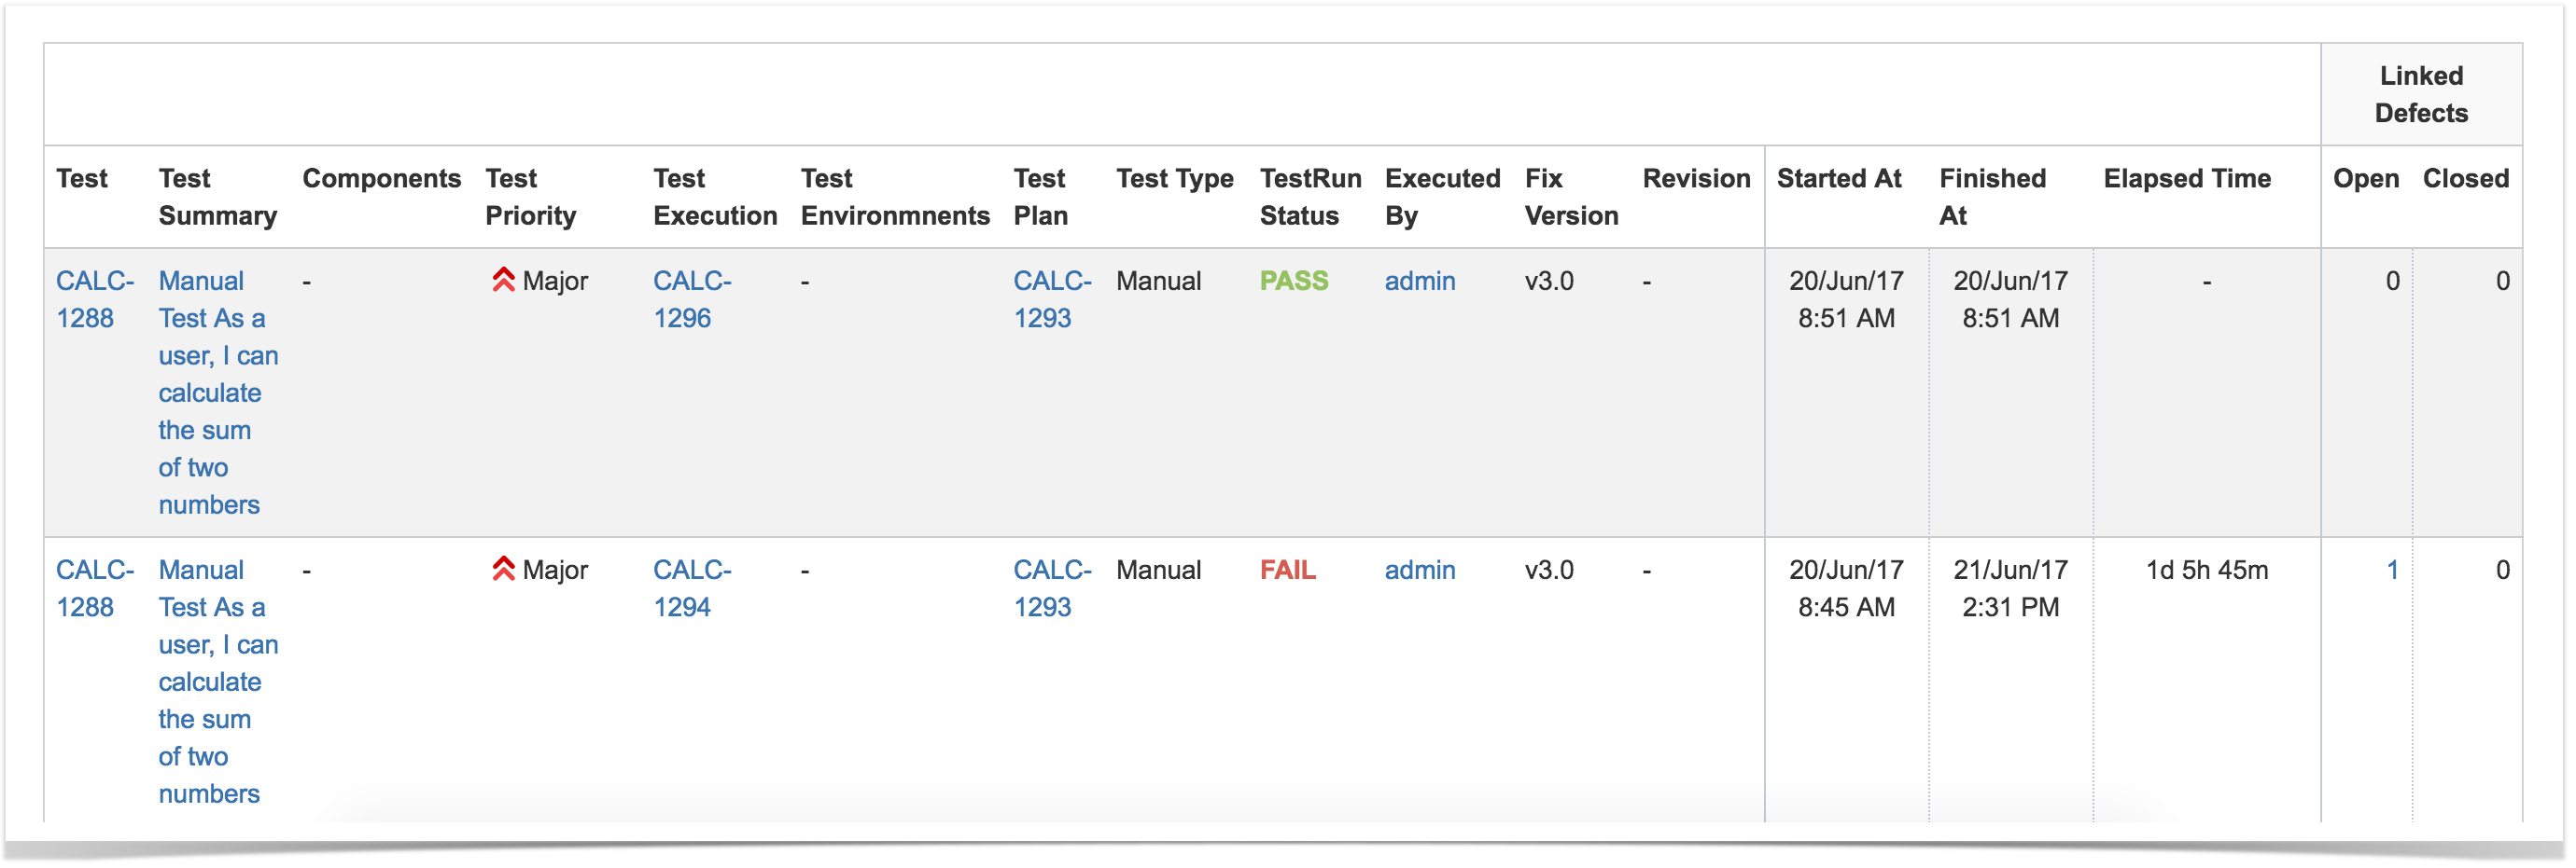Click the Started At column header

[x=1838, y=179]
